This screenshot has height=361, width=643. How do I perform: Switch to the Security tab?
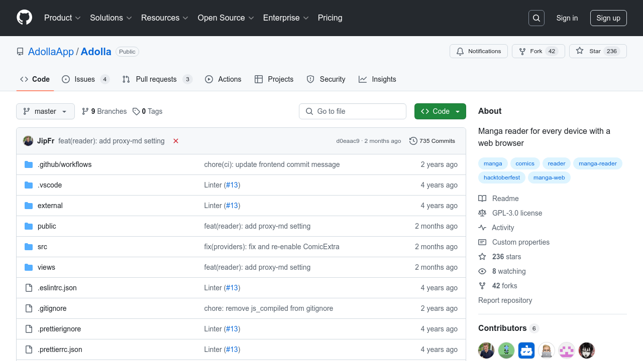(x=326, y=79)
